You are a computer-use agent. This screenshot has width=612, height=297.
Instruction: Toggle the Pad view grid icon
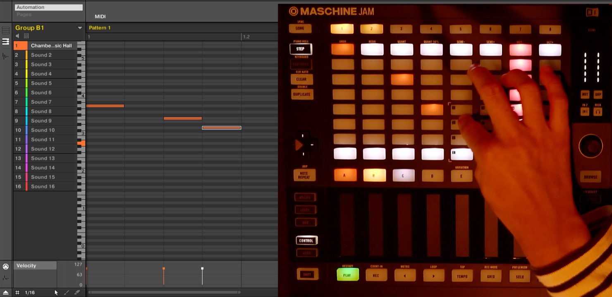tap(26, 36)
